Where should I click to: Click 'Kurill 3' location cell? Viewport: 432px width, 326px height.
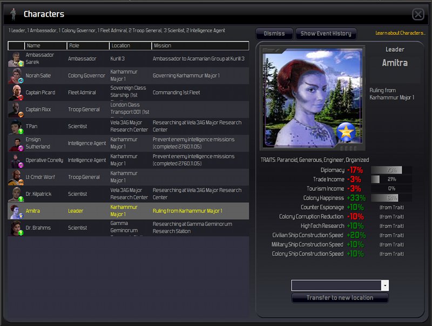tap(117, 59)
